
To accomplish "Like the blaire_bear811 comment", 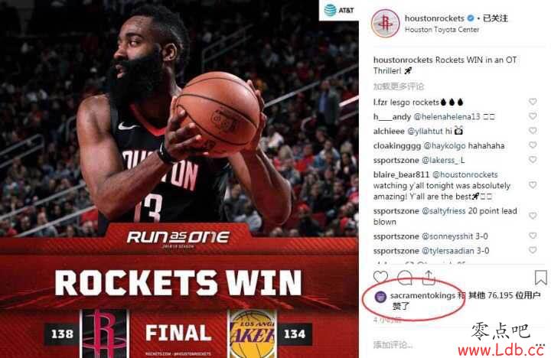I will click(533, 185).
